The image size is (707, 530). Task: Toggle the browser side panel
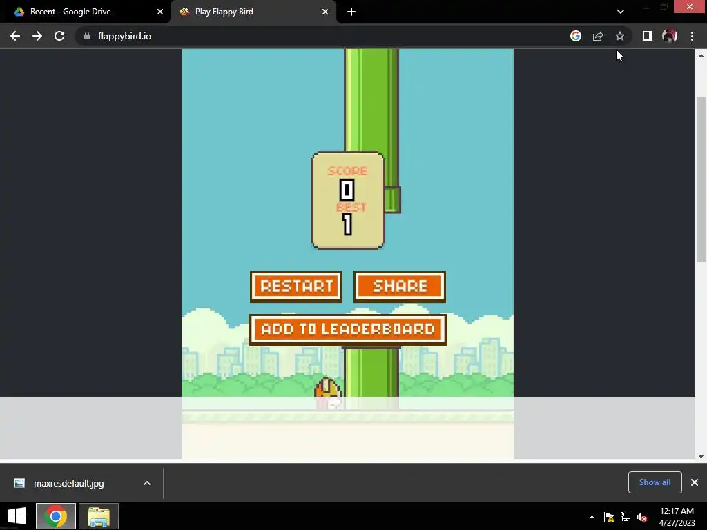(x=648, y=36)
